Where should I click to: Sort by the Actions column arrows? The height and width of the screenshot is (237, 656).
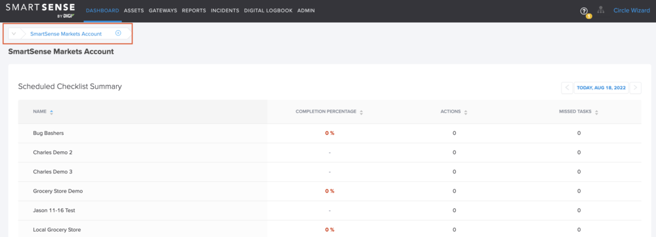tap(466, 112)
